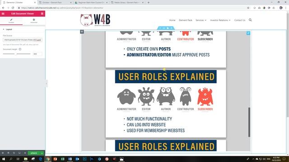Open Edge from the taskbar
The width and height of the screenshot is (289, 162).
(40, 159)
